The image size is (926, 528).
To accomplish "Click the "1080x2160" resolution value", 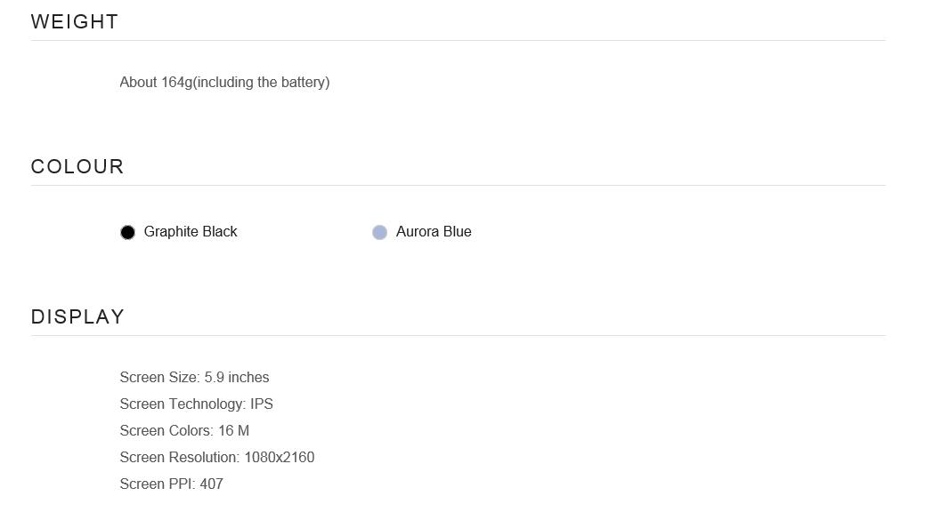I will (280, 457).
